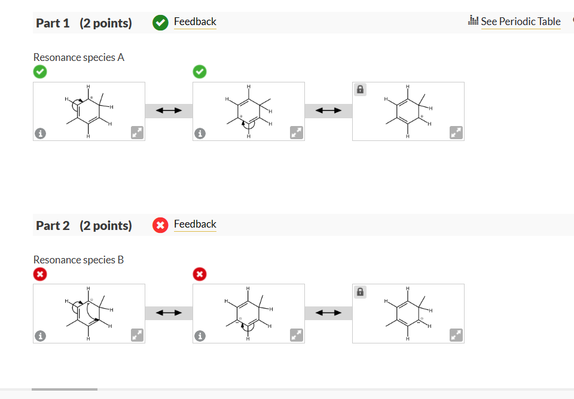Screen dimensions: 574x399
Task: Open info for first resonance structure of species A
Action: (x=40, y=133)
